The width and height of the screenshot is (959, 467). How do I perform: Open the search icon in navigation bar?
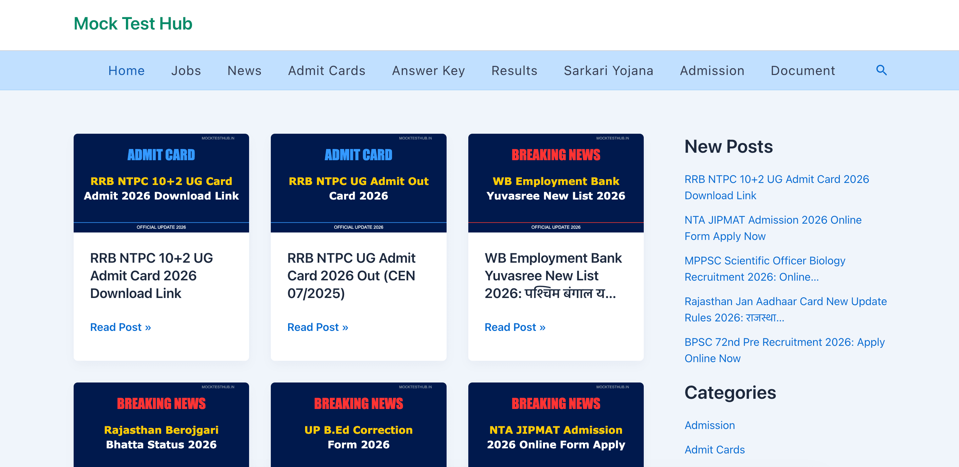click(881, 70)
